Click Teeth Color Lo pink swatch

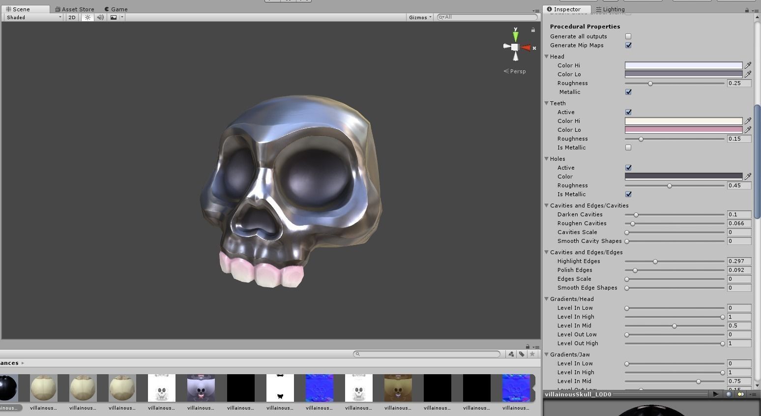point(683,130)
